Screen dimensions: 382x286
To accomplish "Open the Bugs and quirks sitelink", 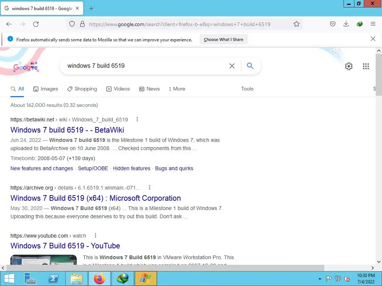I will coord(174,168).
